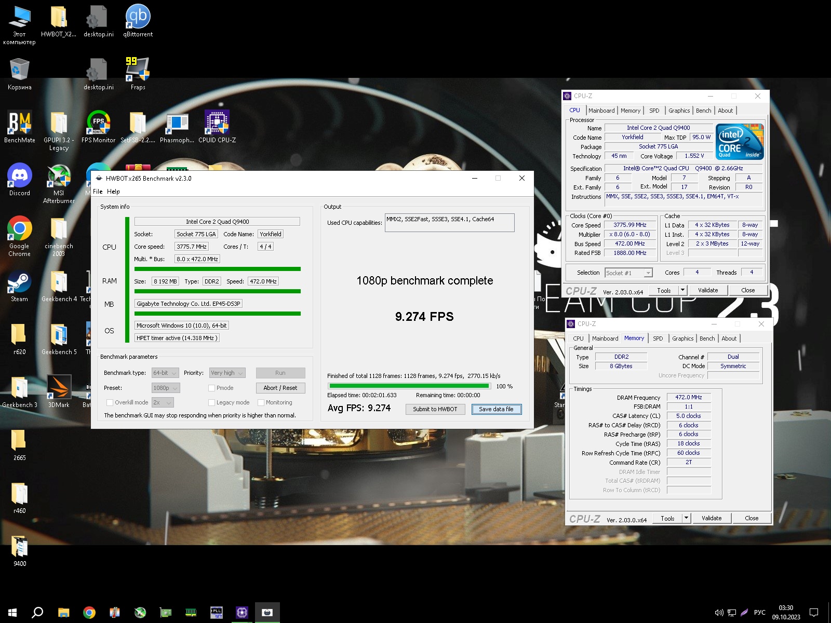Click the РУС language indicator
This screenshot has height=623, width=831.
tap(759, 613)
